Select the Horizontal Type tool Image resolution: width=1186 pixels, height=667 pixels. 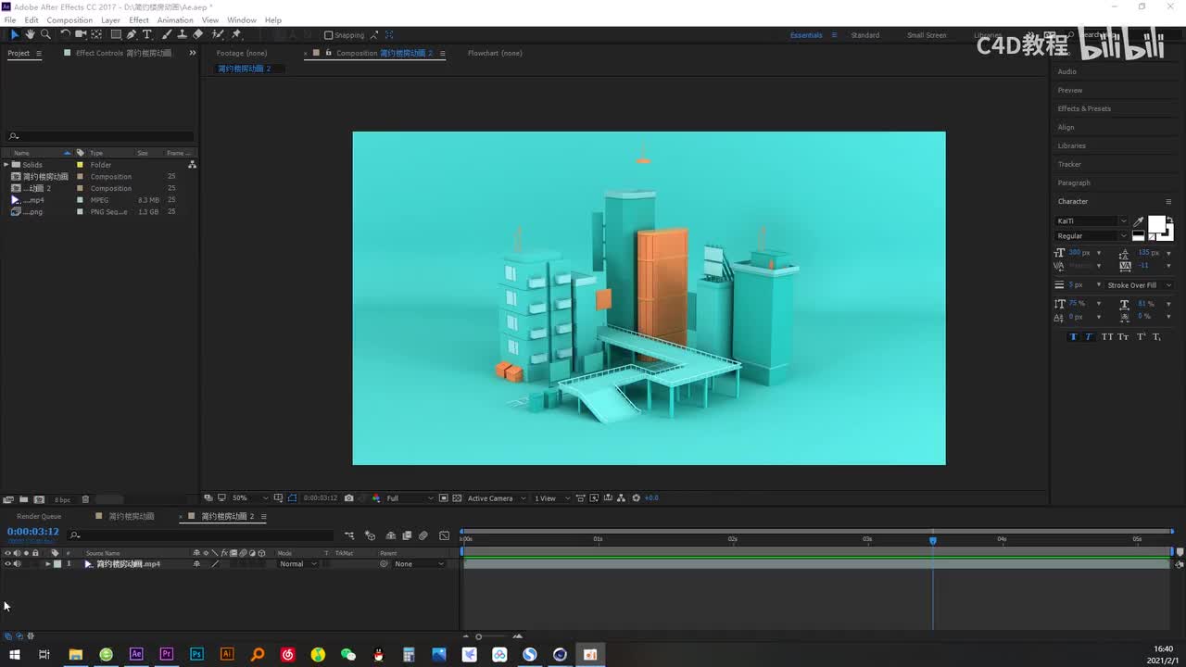coord(146,34)
